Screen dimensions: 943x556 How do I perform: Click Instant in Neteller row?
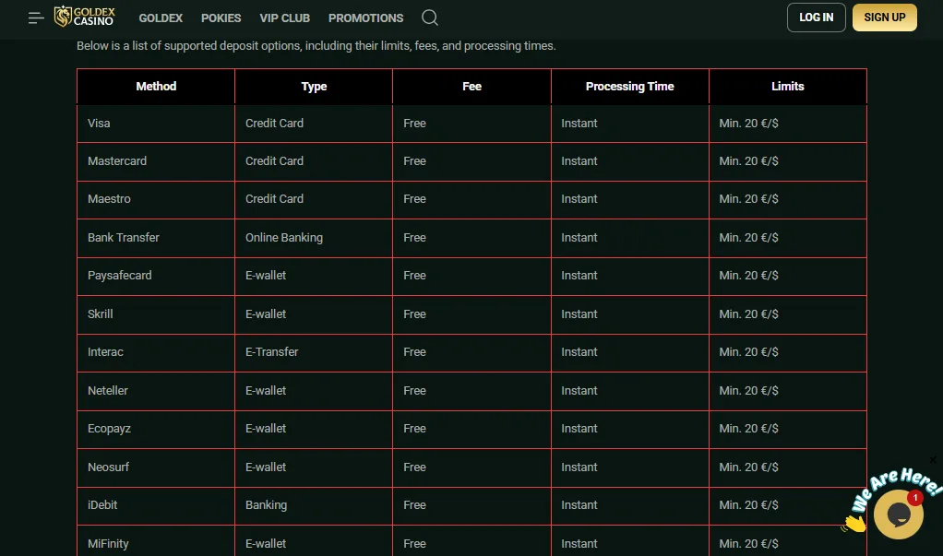(629, 390)
